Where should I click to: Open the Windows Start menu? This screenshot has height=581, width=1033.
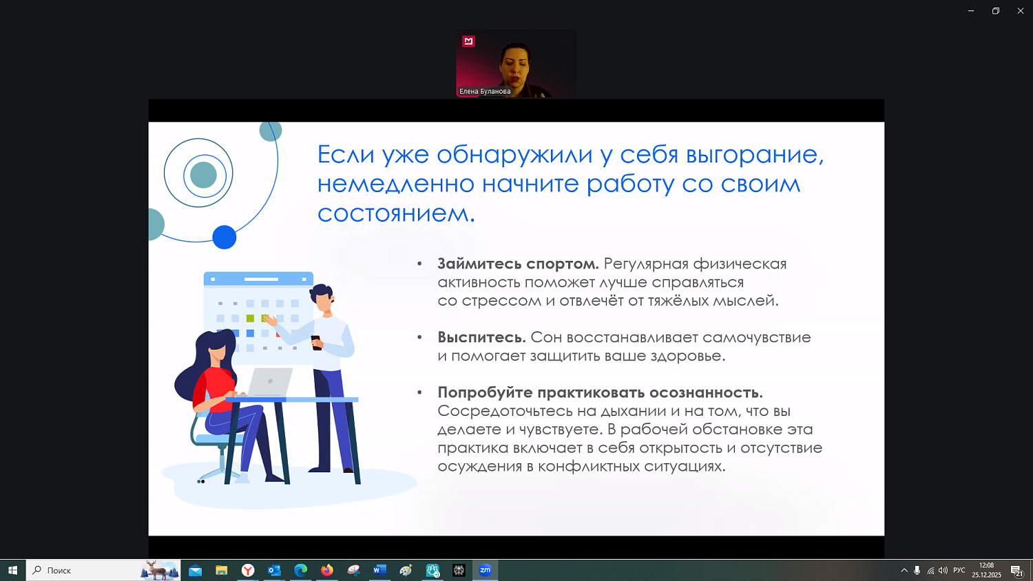14,570
